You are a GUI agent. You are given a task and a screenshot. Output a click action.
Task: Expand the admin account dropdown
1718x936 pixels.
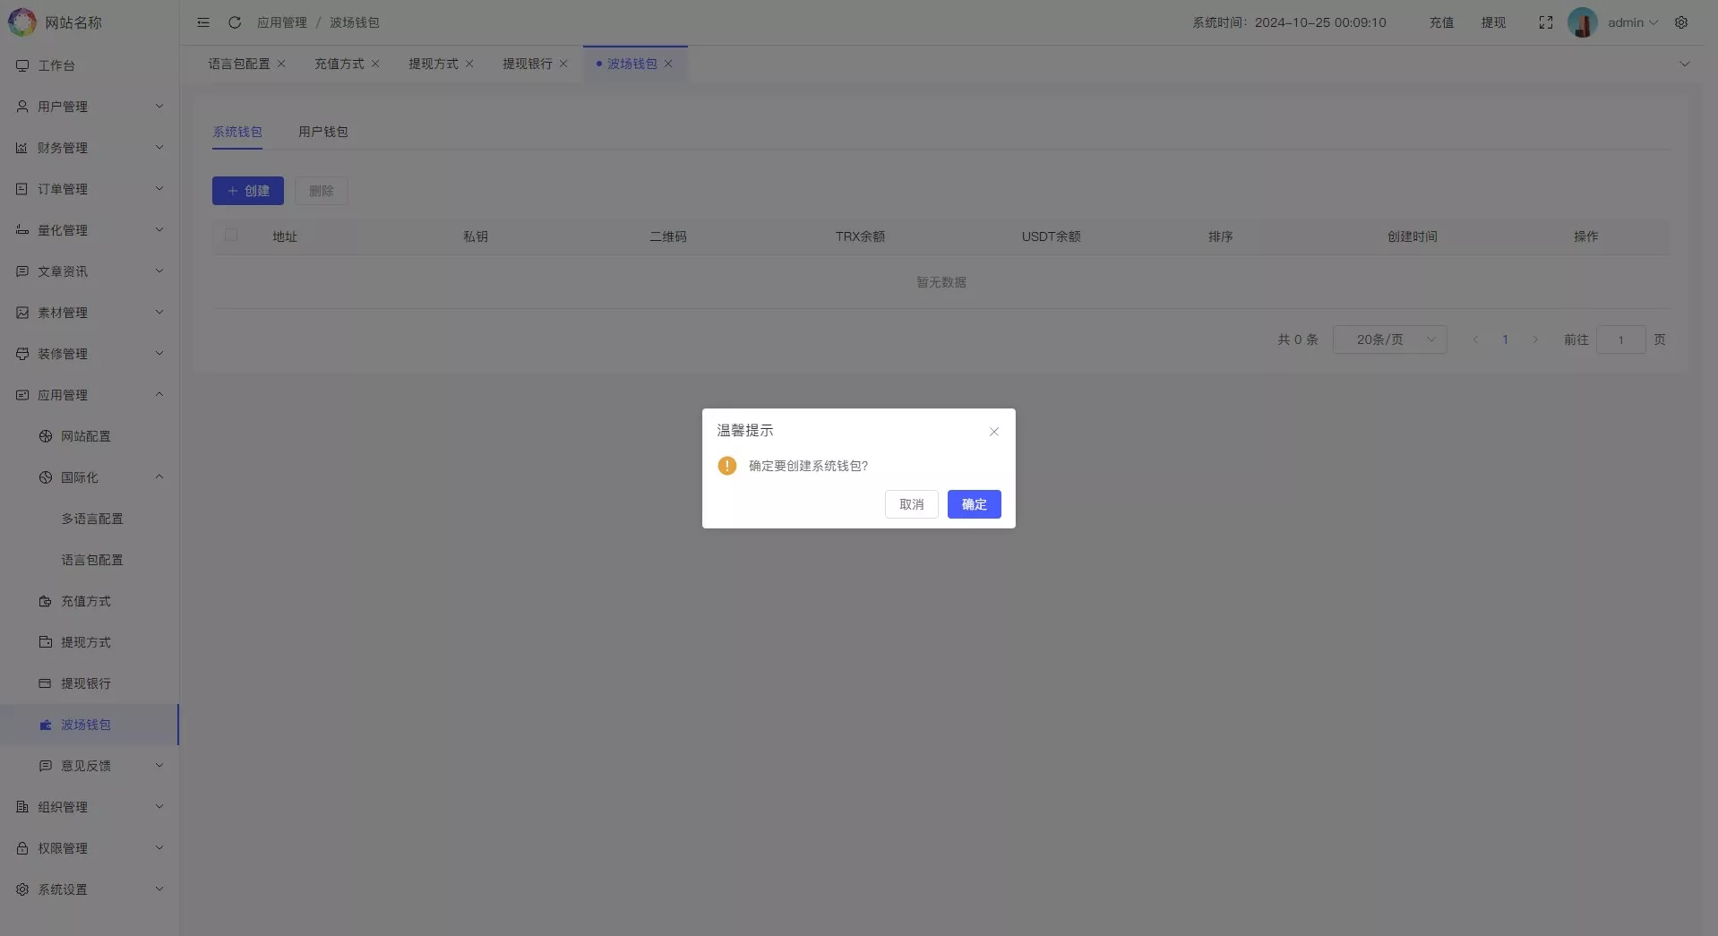pos(1633,22)
